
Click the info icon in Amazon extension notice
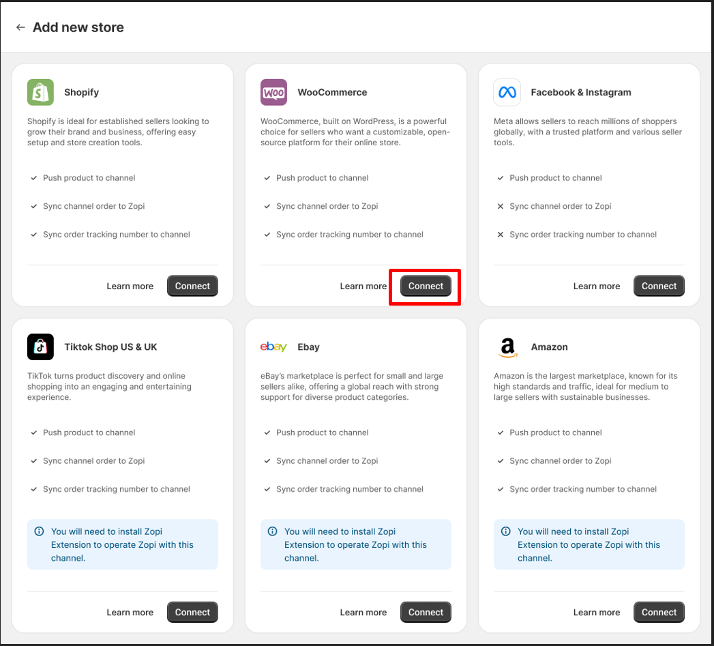505,531
